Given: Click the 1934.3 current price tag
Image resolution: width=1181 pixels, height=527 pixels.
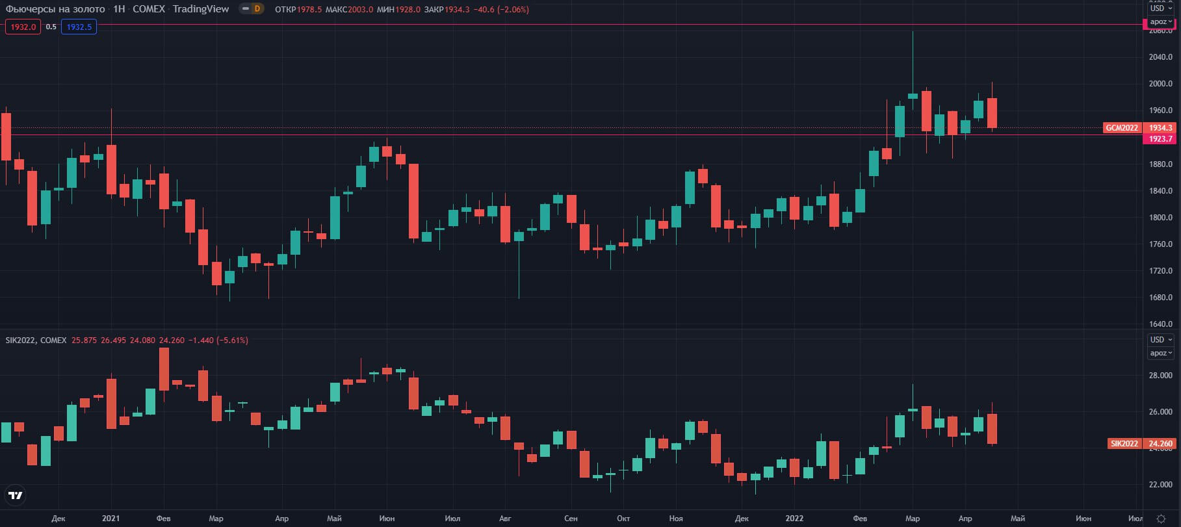Looking at the screenshot, I should 1160,127.
